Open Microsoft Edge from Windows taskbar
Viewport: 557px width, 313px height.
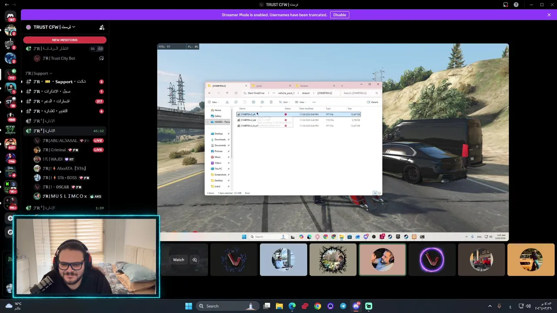coord(292,306)
